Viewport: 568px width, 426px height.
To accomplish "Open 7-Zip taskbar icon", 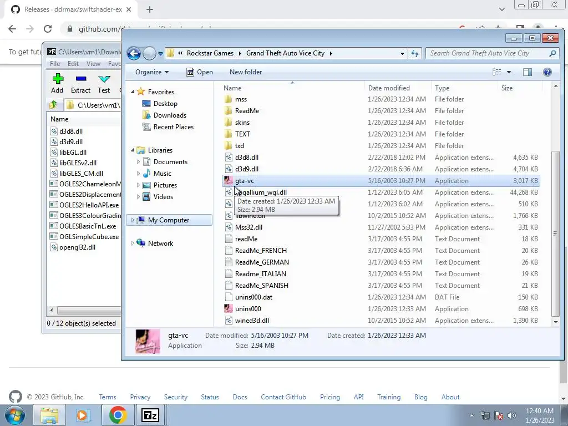I will click(150, 415).
